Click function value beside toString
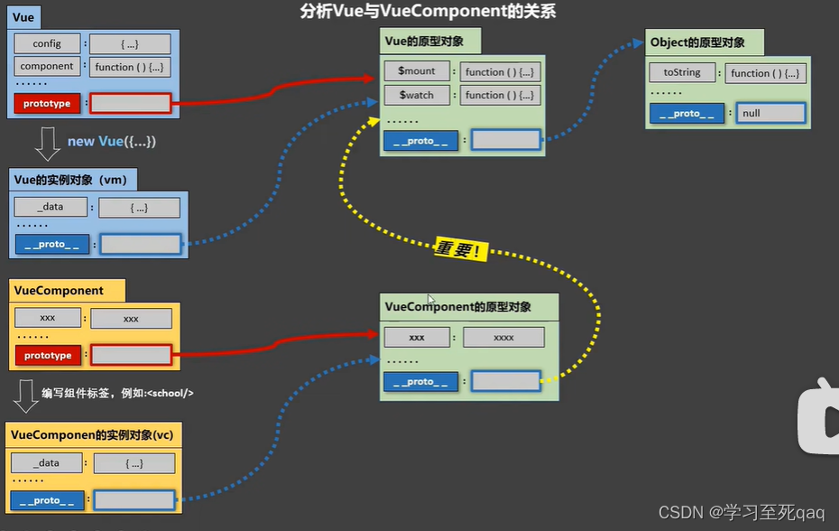 (765, 73)
